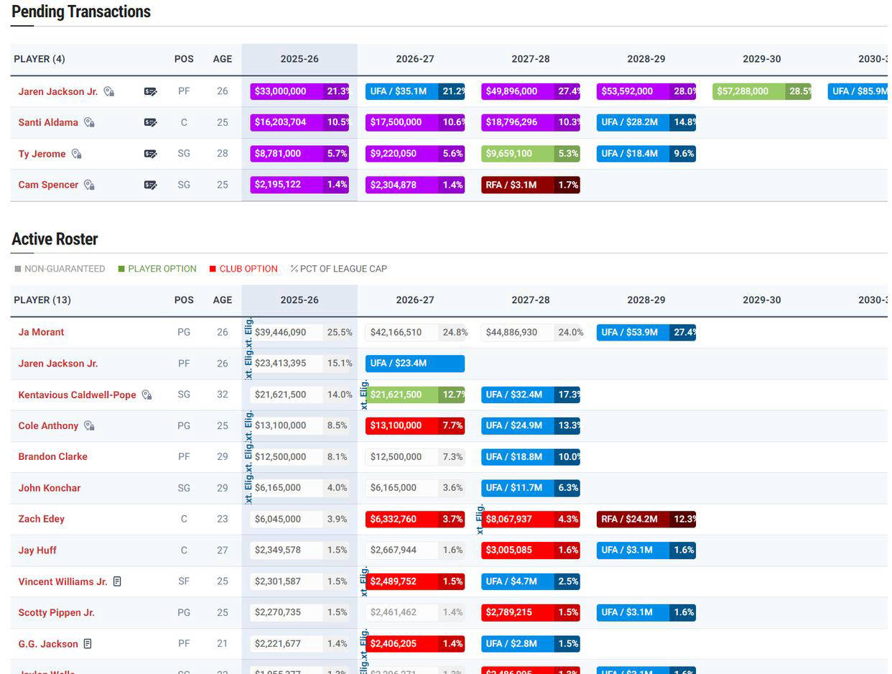
Task: Select Ja Morant's $39,446,090 salary cell
Action: (299, 332)
